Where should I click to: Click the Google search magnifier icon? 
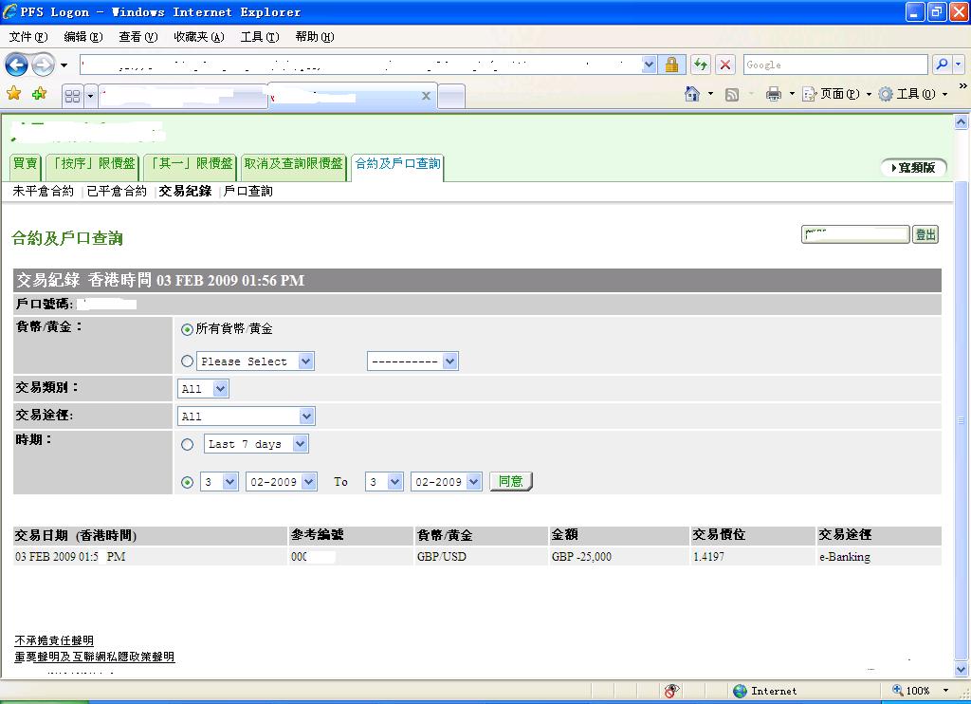pos(942,64)
